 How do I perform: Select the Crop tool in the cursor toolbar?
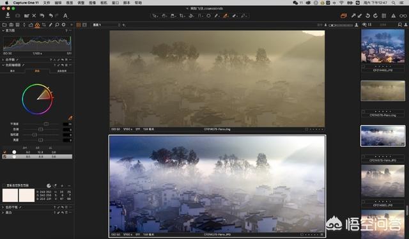[x=181, y=16]
